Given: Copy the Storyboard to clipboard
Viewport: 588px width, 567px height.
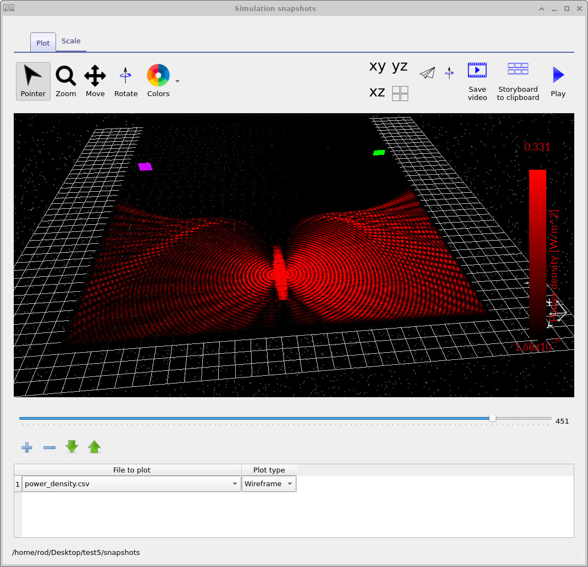Looking at the screenshot, I should (x=517, y=81).
